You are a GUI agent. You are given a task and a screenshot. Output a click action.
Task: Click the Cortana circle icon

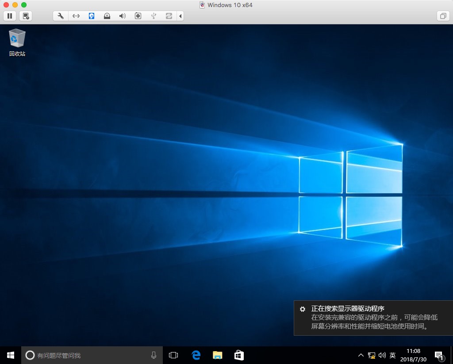(x=30, y=355)
